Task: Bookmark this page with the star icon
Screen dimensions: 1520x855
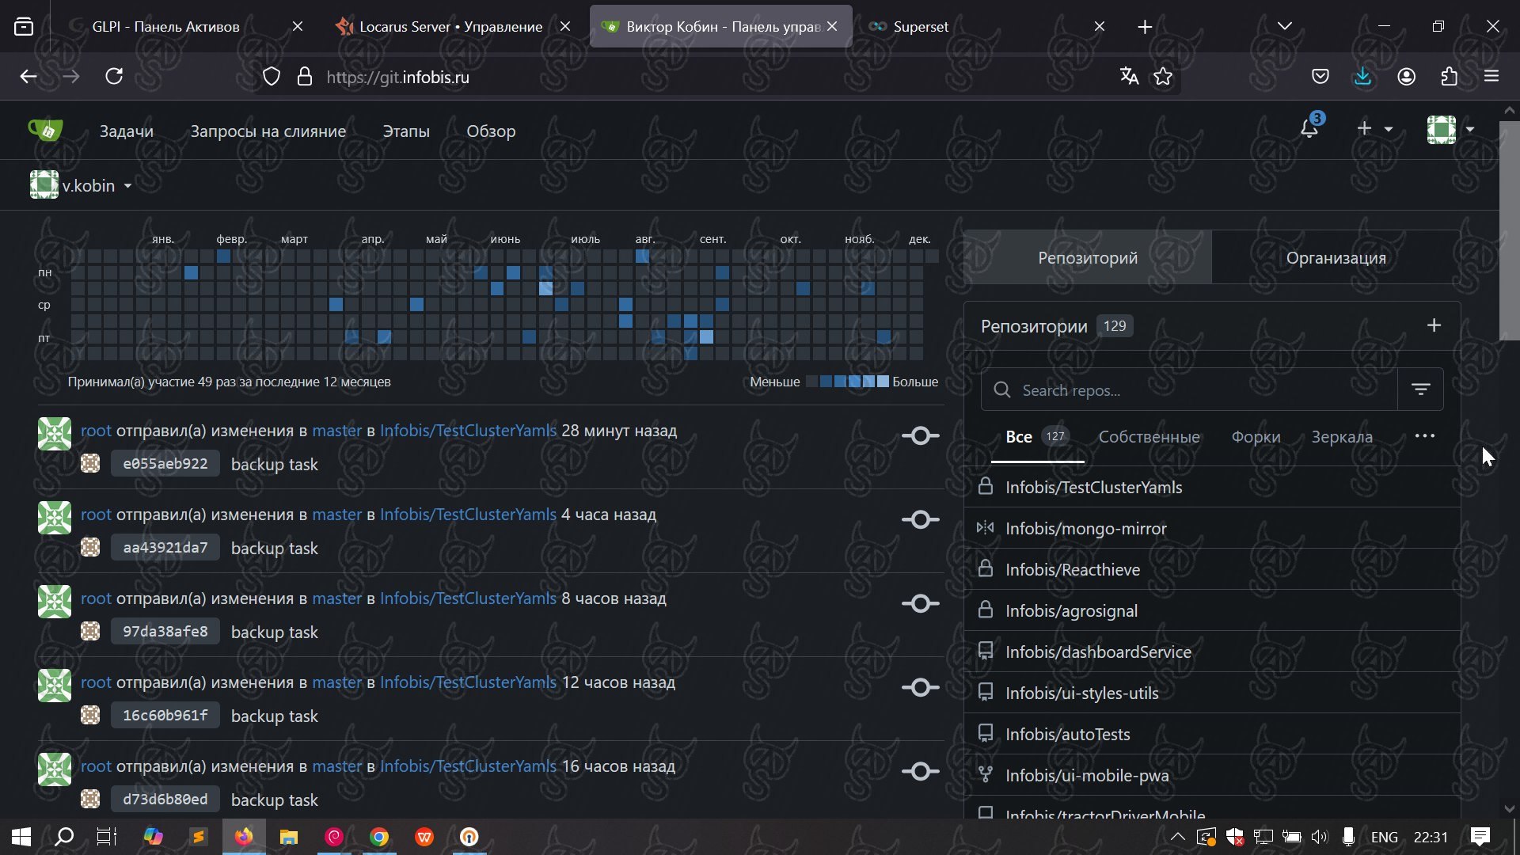Action: pos(1163,77)
